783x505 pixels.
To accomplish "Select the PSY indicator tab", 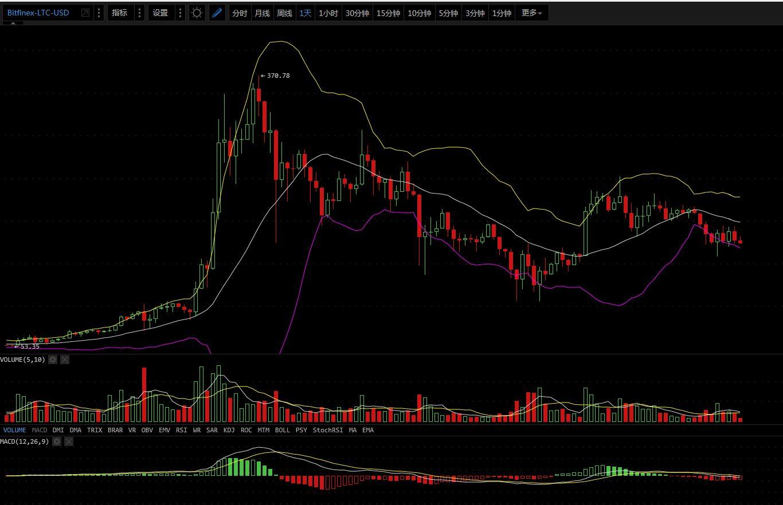I will pos(302,430).
